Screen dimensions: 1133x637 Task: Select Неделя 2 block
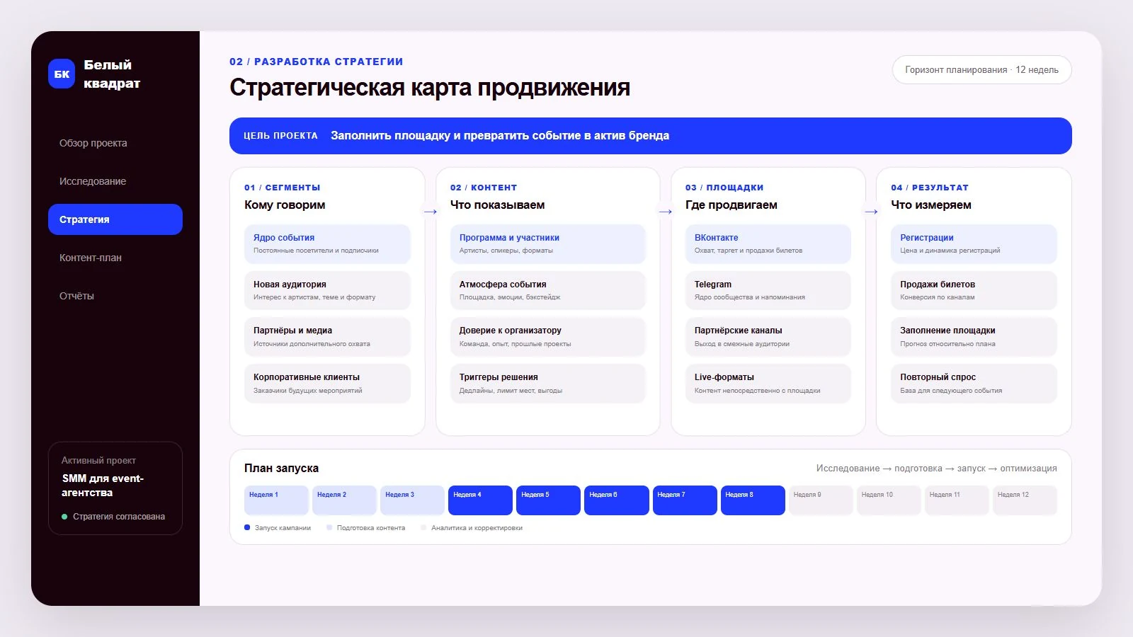[344, 500]
